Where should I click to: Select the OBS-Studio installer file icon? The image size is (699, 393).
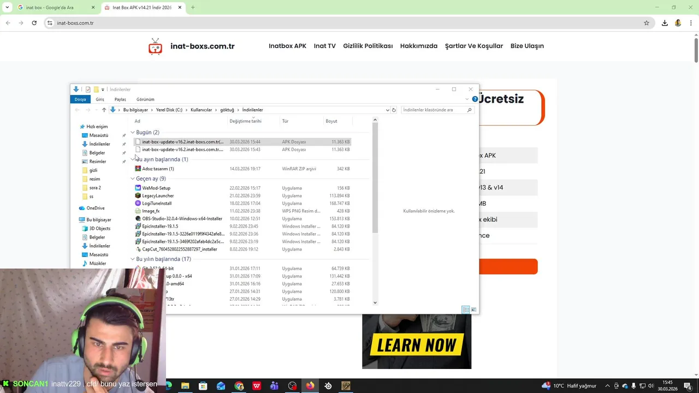click(138, 218)
